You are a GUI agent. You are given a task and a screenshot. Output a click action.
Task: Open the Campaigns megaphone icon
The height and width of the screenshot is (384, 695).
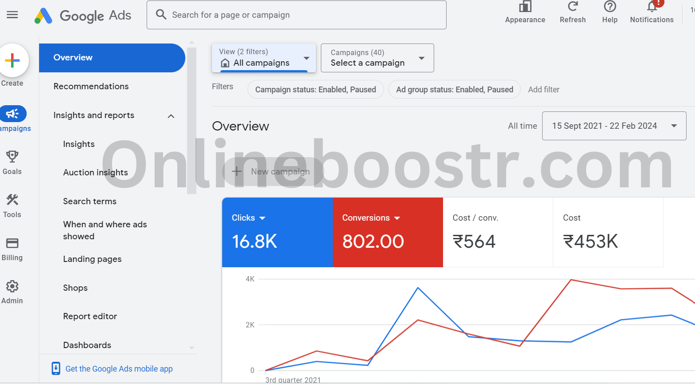[13, 114]
